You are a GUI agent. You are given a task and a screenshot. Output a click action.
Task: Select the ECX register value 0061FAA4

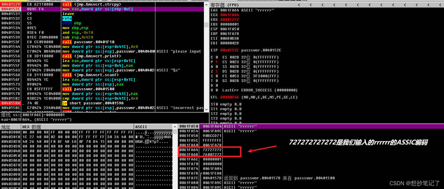click(x=230, y=15)
